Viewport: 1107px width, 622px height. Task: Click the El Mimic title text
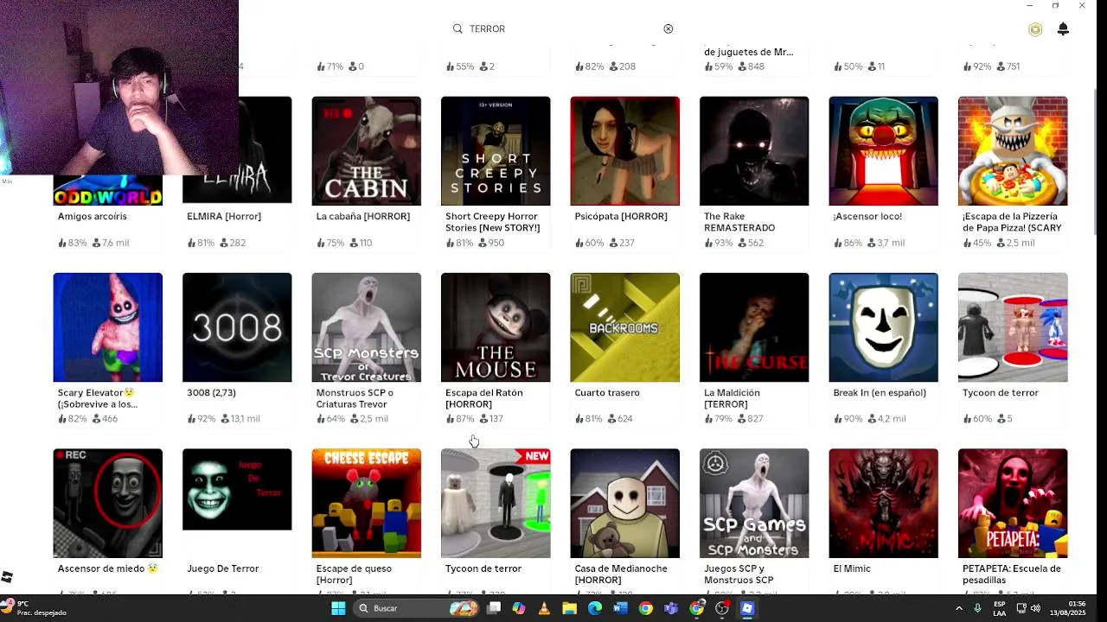click(x=852, y=568)
